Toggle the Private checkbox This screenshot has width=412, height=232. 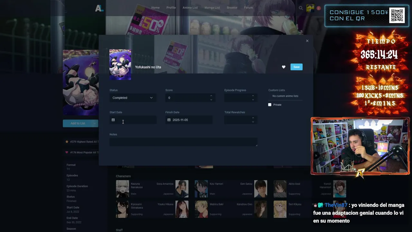[x=270, y=105]
